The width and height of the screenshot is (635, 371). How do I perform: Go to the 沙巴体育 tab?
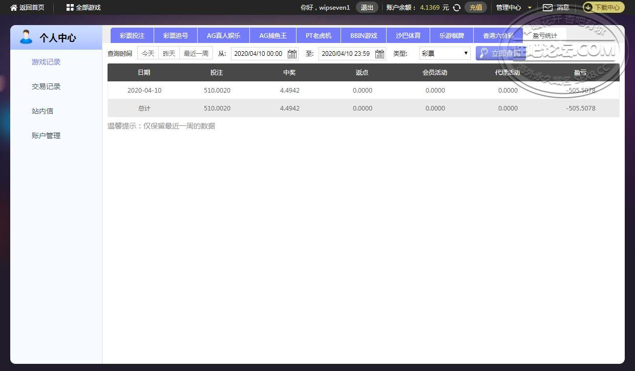(x=408, y=36)
